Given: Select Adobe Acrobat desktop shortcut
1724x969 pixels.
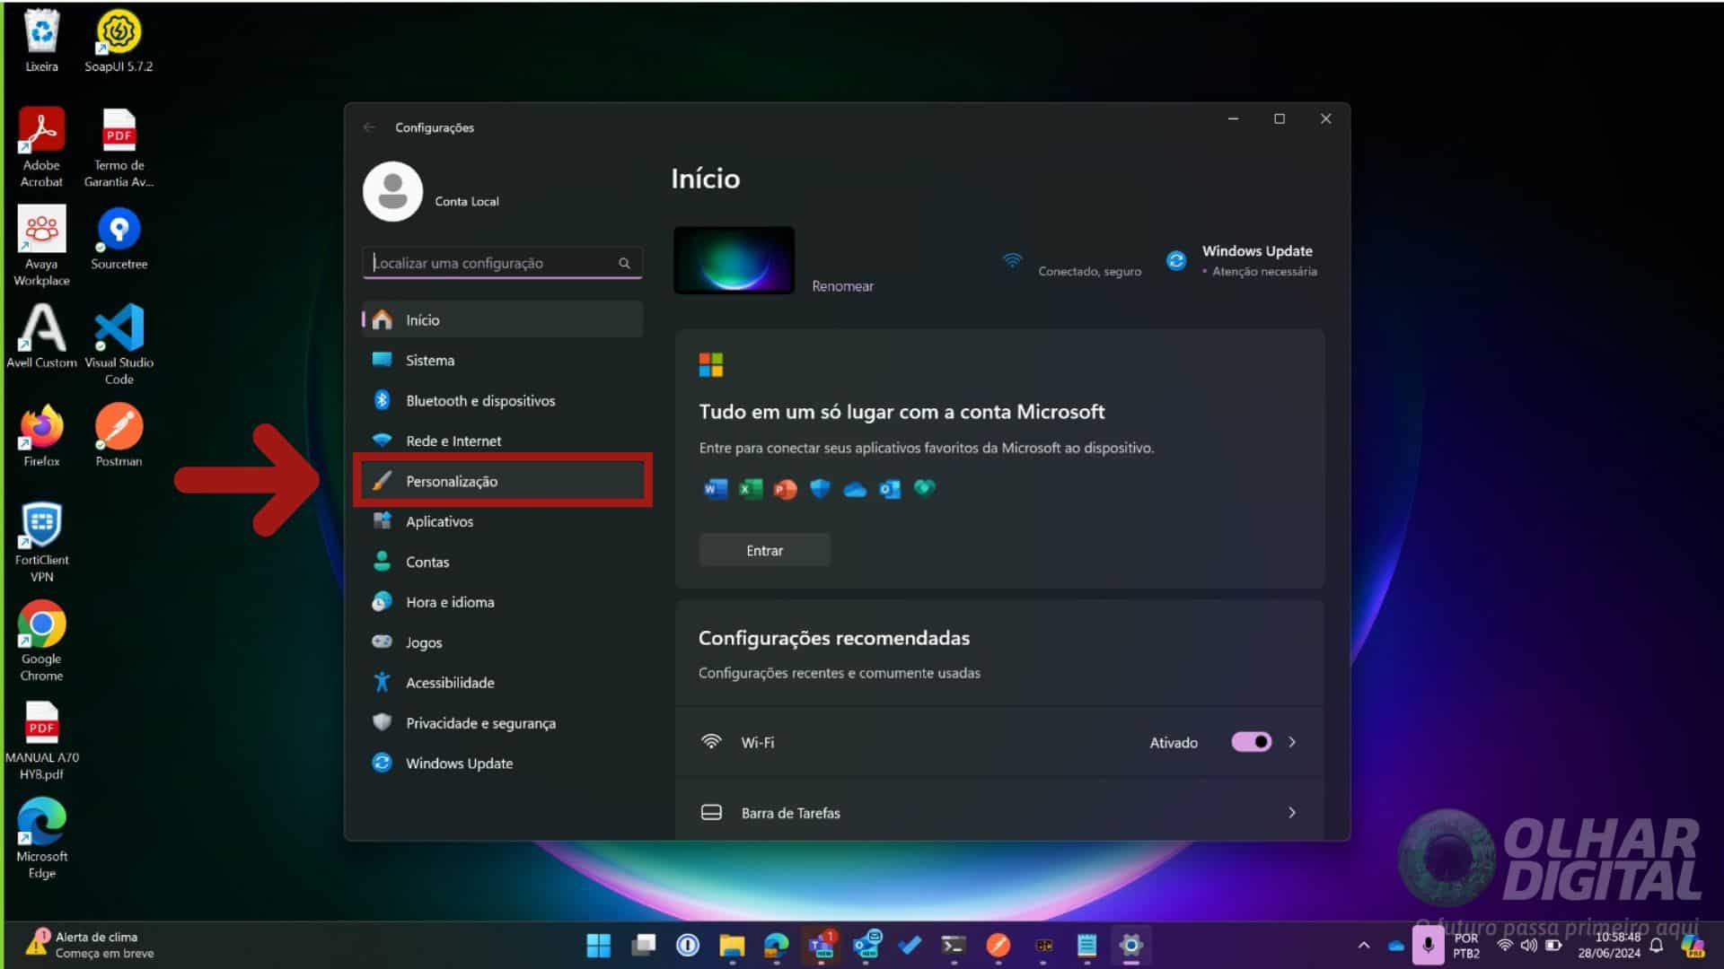Looking at the screenshot, I should tap(41, 148).
